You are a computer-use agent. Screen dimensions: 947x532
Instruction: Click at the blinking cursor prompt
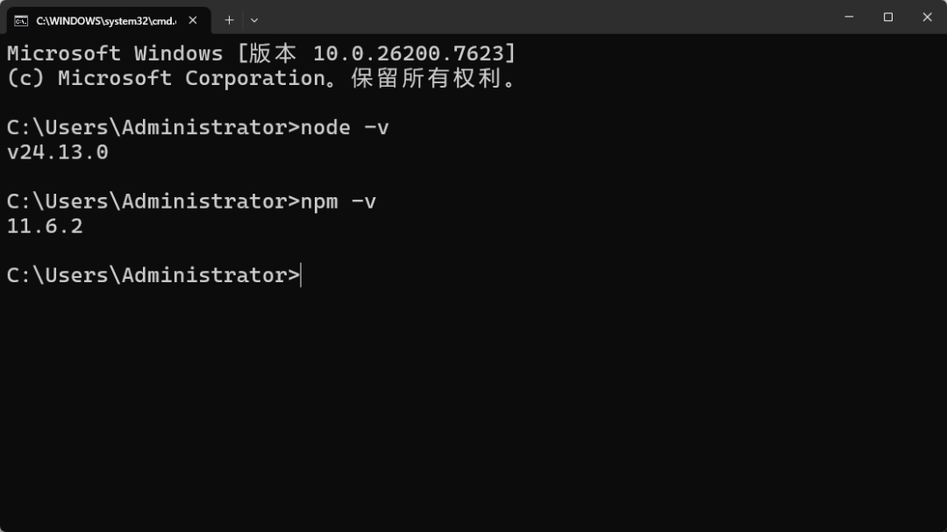coord(301,275)
